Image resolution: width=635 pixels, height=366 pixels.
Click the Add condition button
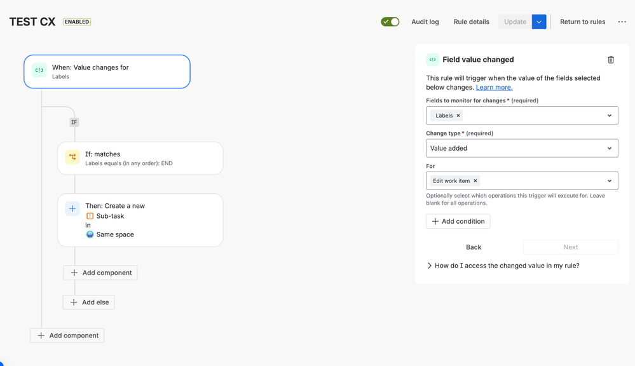click(x=458, y=222)
